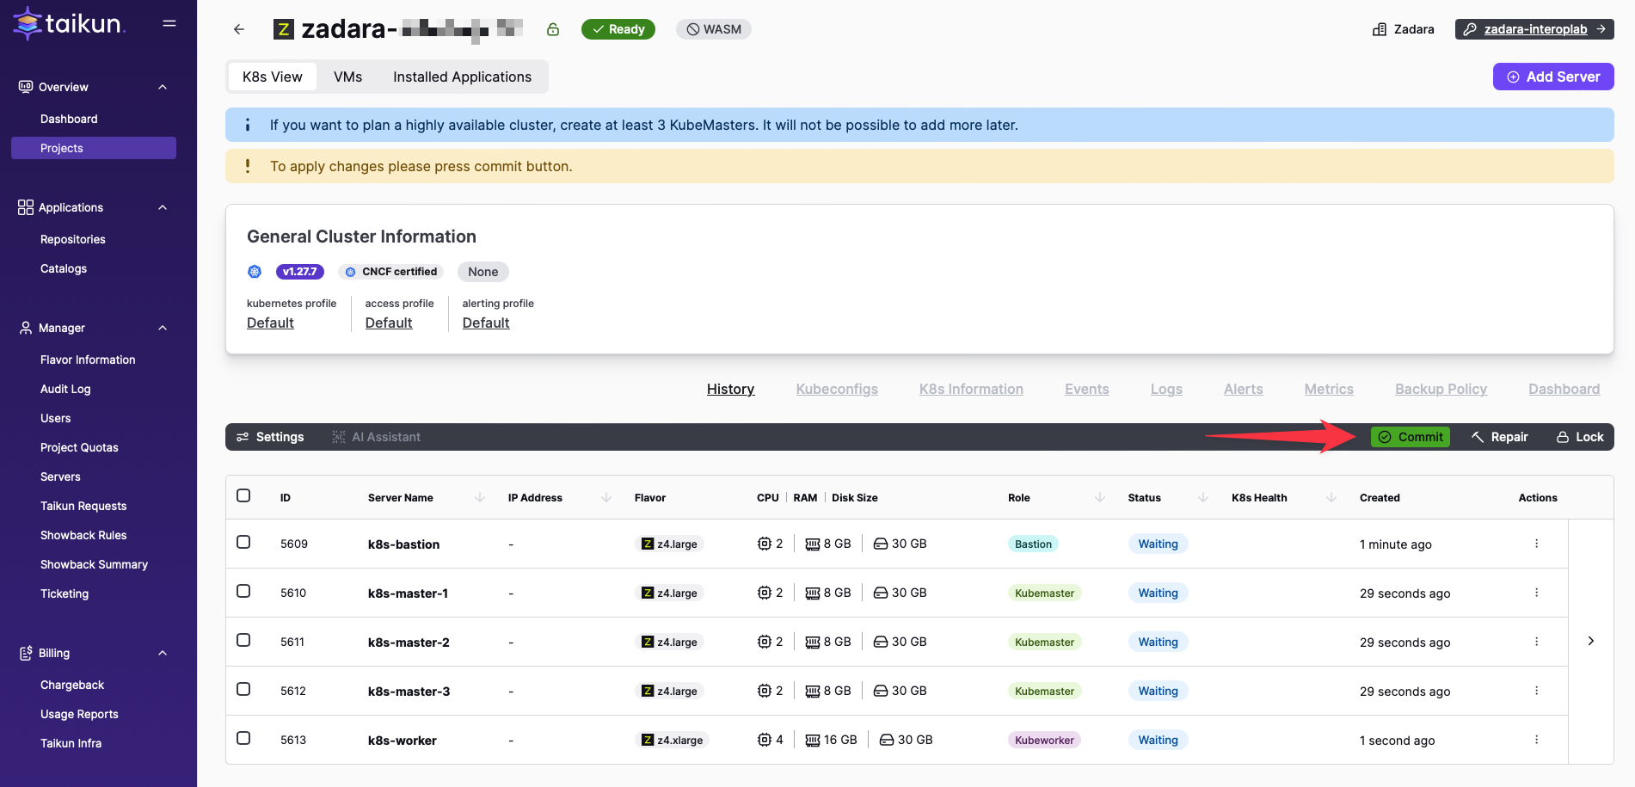1635x787 pixels.
Task: Click the unlocked padlock icon beside project name
Action: (553, 29)
